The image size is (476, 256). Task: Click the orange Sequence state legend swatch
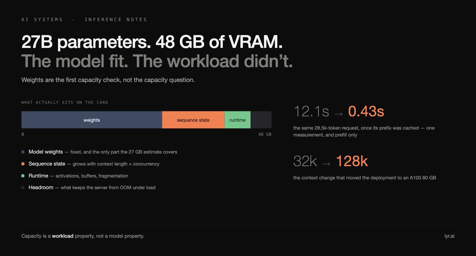23,164
